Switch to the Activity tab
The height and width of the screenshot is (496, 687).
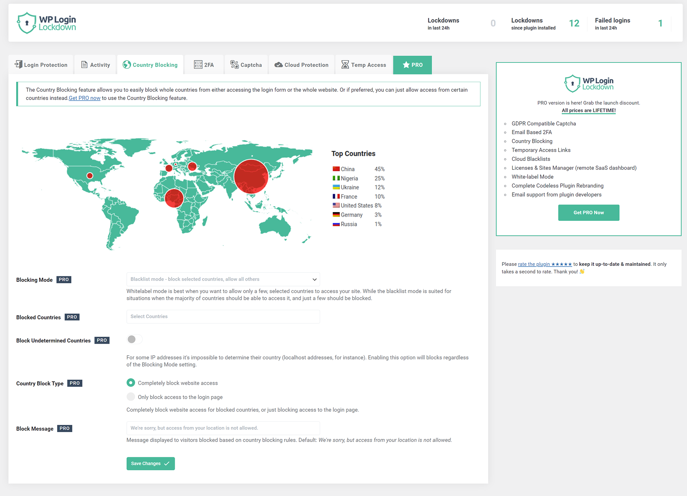tap(95, 65)
